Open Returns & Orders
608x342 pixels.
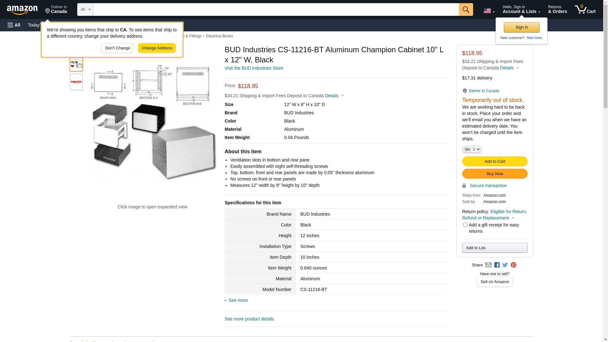click(x=557, y=9)
